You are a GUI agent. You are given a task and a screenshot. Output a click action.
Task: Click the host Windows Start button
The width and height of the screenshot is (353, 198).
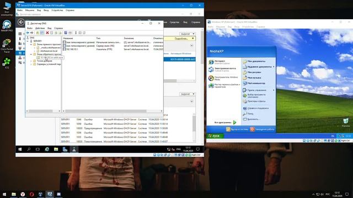coord(4,194)
